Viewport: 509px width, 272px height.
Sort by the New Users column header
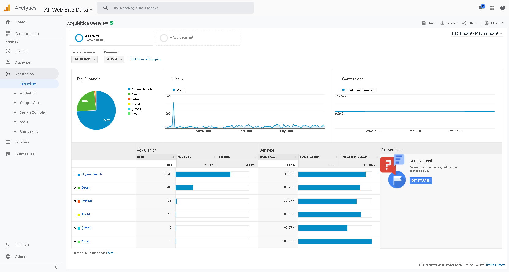tap(196, 157)
